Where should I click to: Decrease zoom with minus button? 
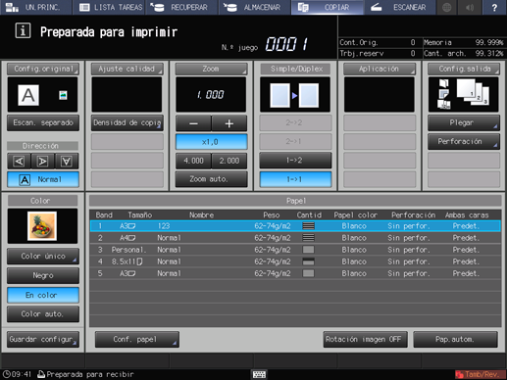[193, 123]
